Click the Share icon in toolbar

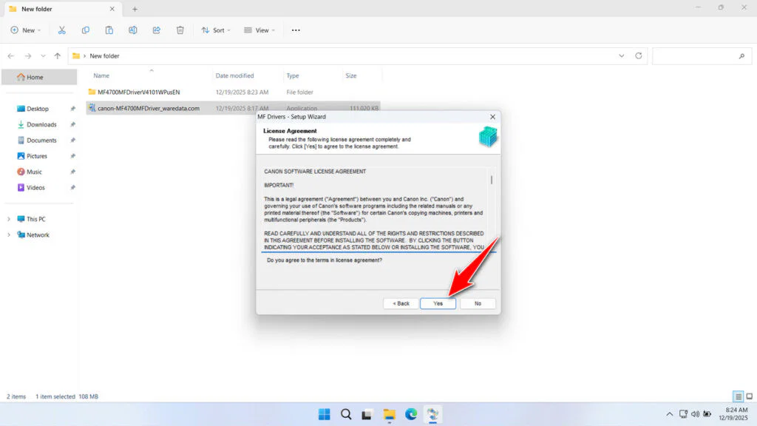coord(157,30)
